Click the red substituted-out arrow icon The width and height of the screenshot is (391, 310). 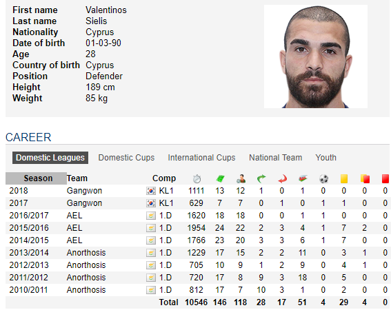[282, 178]
